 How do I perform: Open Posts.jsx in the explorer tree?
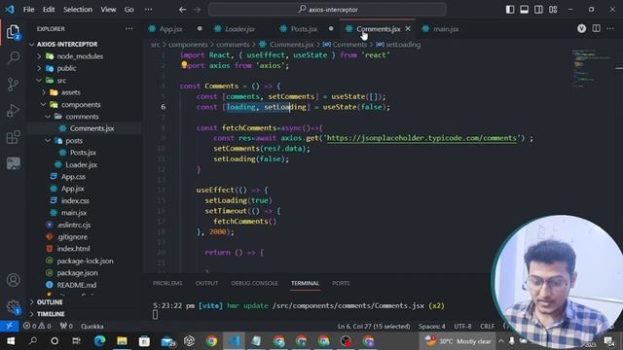83,153
